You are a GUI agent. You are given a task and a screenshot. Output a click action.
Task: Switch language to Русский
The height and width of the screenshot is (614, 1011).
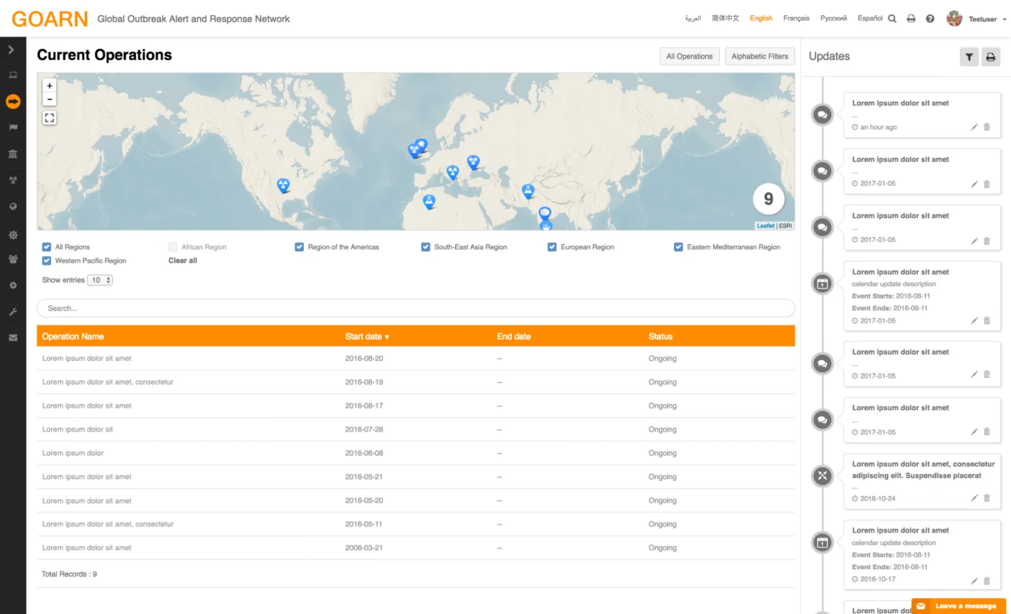coord(833,19)
